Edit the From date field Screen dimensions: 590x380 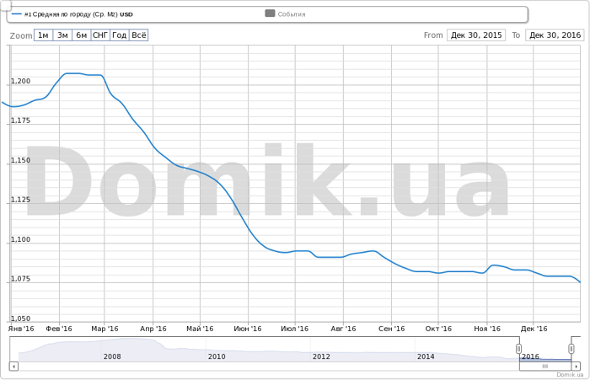pos(476,35)
